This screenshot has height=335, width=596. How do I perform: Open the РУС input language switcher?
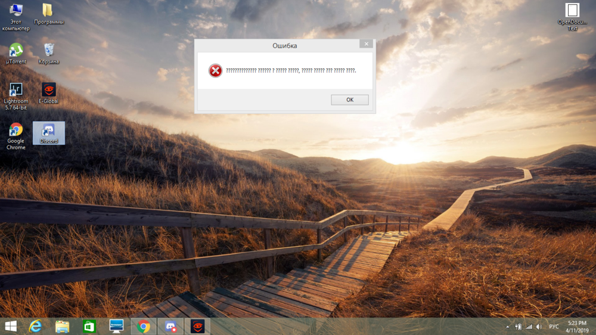pyautogui.click(x=554, y=327)
